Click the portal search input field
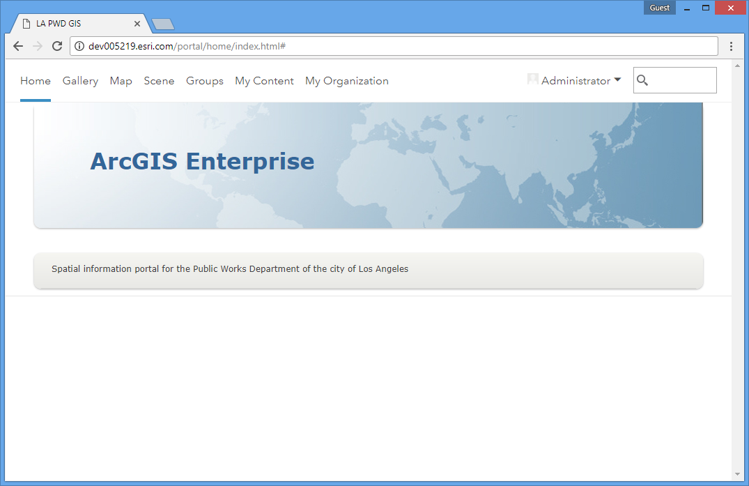749x486 pixels. point(681,81)
